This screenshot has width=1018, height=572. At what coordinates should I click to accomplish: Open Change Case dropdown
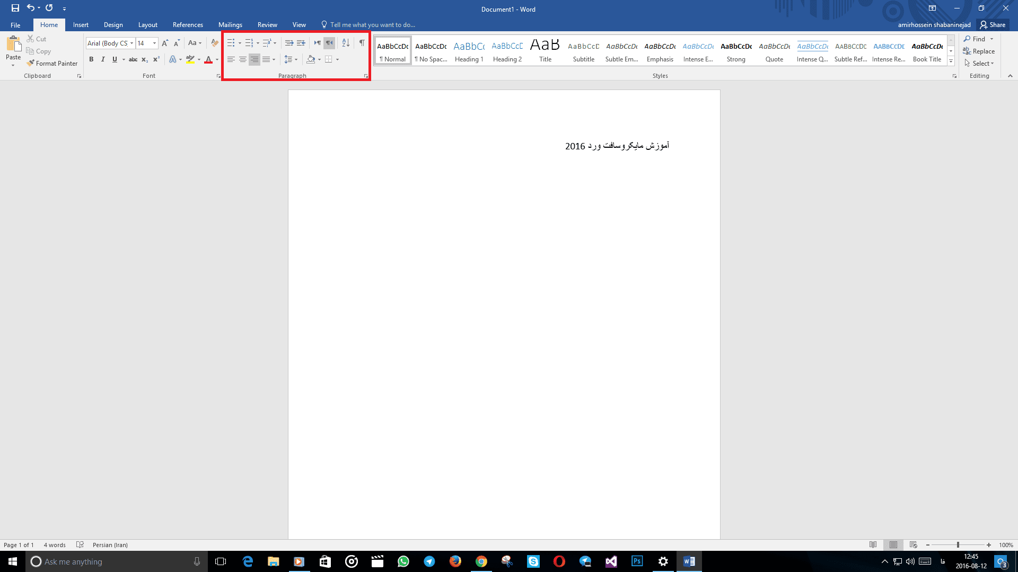(195, 43)
